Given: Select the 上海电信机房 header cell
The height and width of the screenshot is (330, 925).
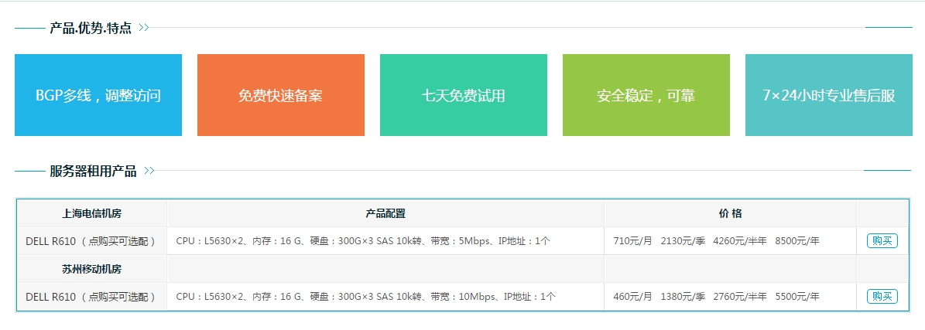Looking at the screenshot, I should [x=92, y=213].
